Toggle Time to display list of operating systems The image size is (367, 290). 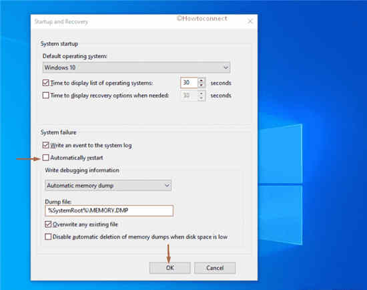pos(46,83)
